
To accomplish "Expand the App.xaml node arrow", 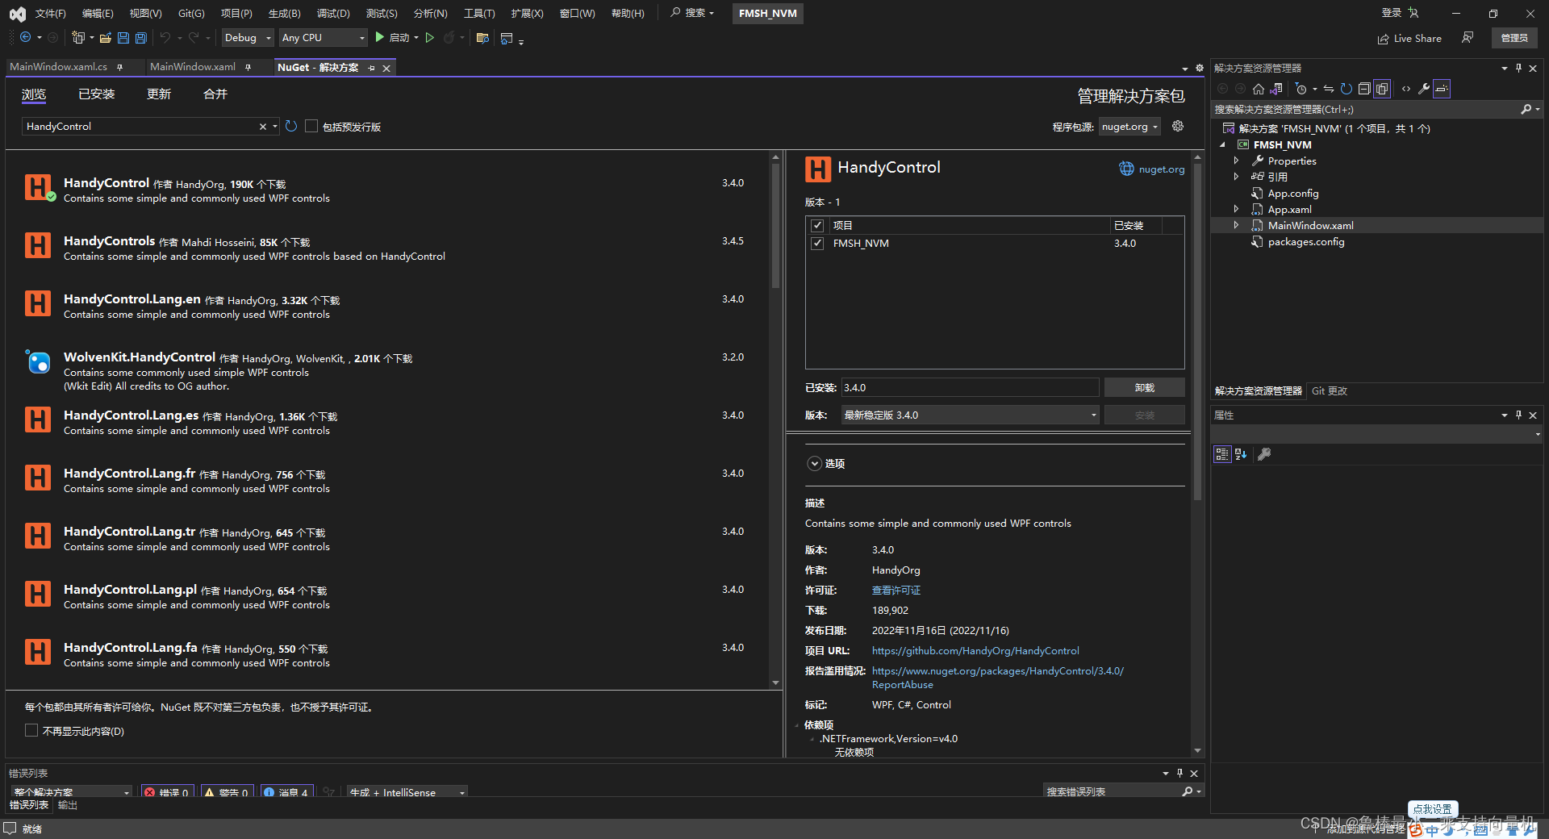I will [1236, 209].
